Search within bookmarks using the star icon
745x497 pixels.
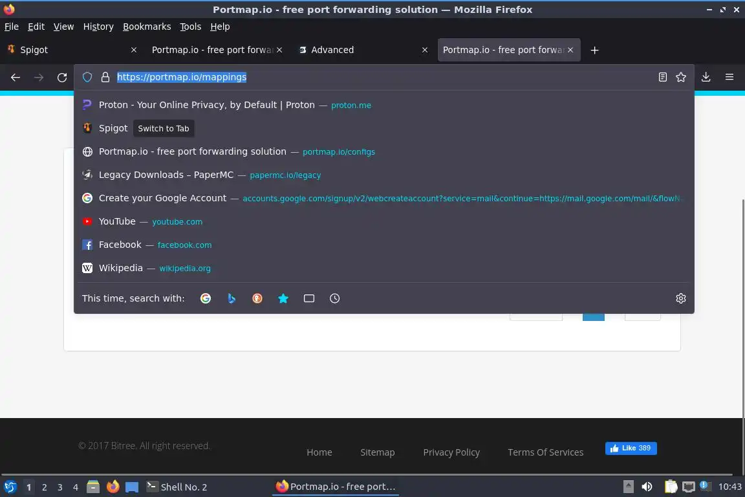point(283,298)
